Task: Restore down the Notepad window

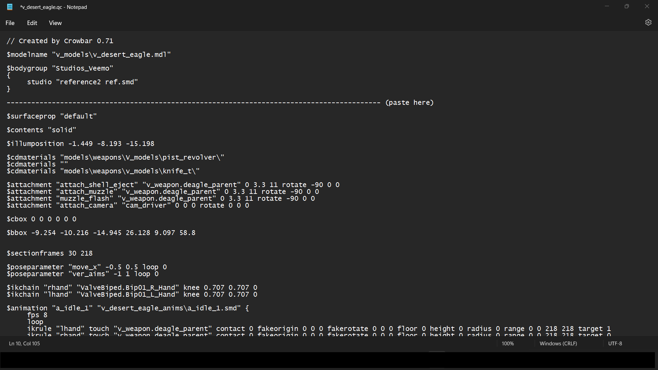Action: (627, 7)
